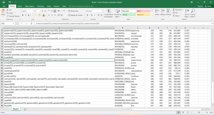This screenshot has height=115, width=214.
Task: Switch to the Data tab
Action: click(49, 6)
